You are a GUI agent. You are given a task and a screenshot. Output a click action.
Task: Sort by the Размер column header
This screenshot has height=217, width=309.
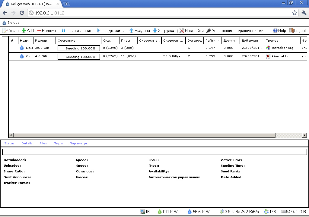pos(45,41)
